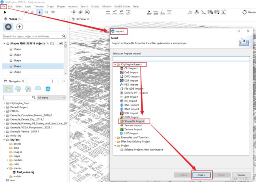Collapse the Project folder in Import dialog

click(115, 146)
